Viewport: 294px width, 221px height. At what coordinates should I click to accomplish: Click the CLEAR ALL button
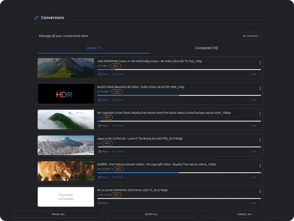250,36
